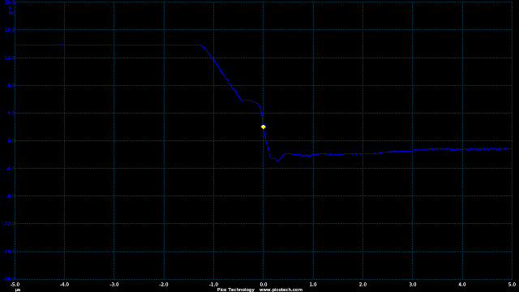Viewport: 519px width, 292px height.
Task: Select the 12.0 voltage axis label
Action: (x=10, y=58)
